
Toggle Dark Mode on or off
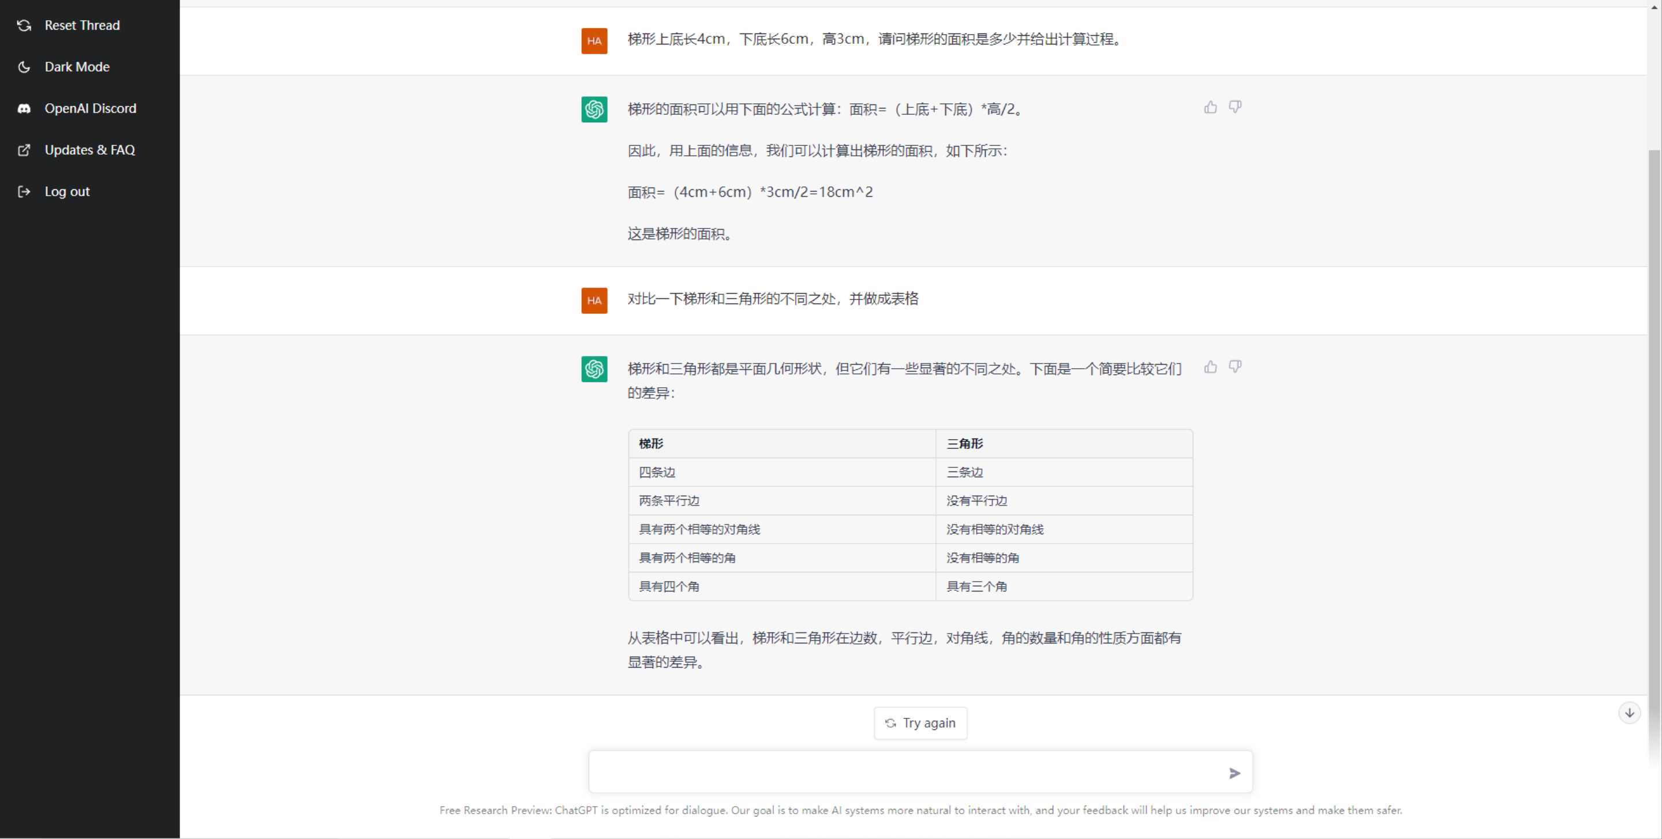point(75,66)
